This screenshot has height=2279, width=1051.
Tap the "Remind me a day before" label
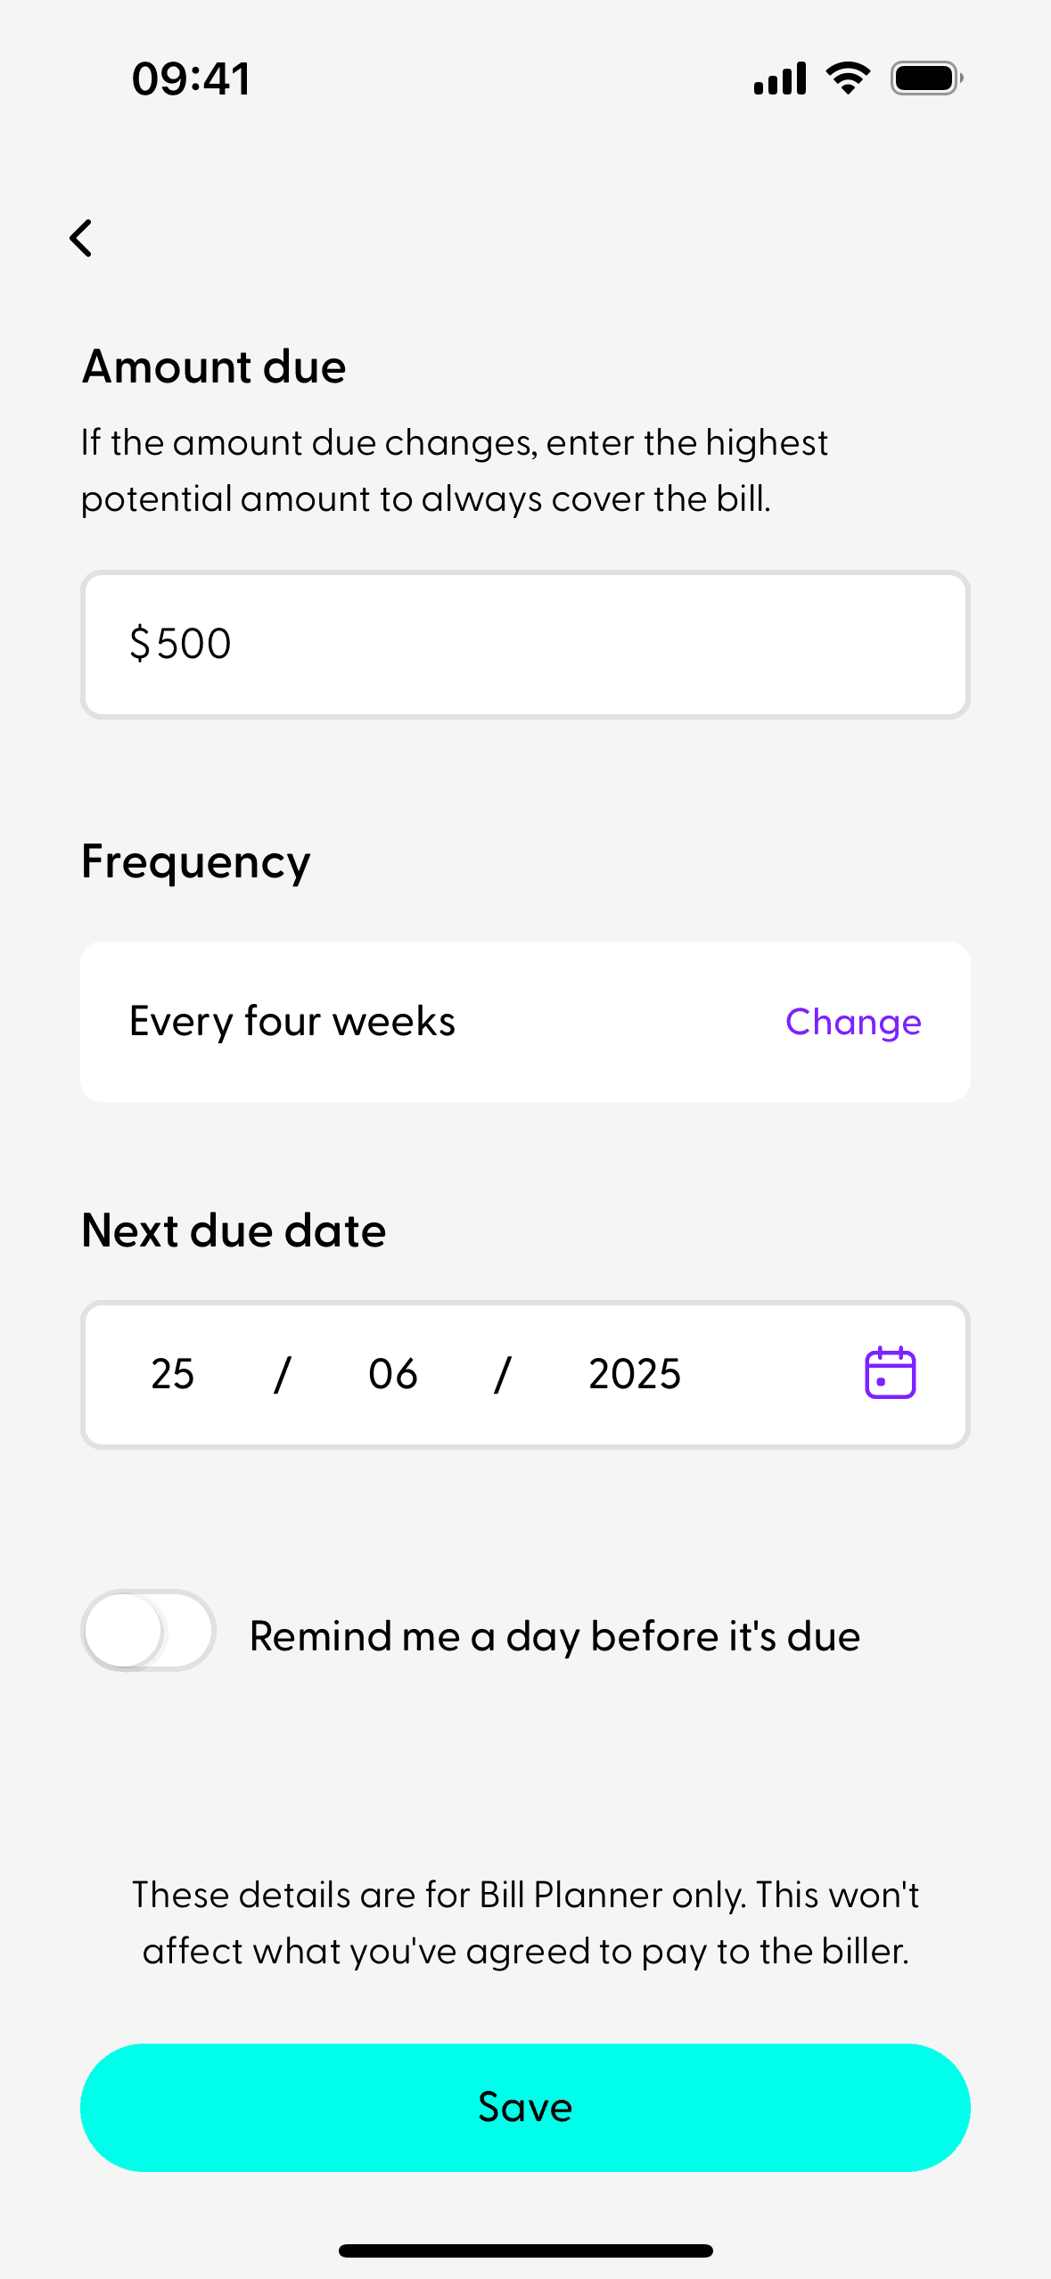pyautogui.click(x=554, y=1636)
